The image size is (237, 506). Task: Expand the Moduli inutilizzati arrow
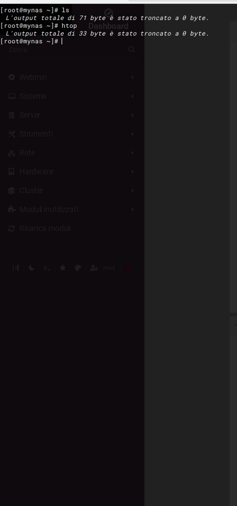[132, 209]
